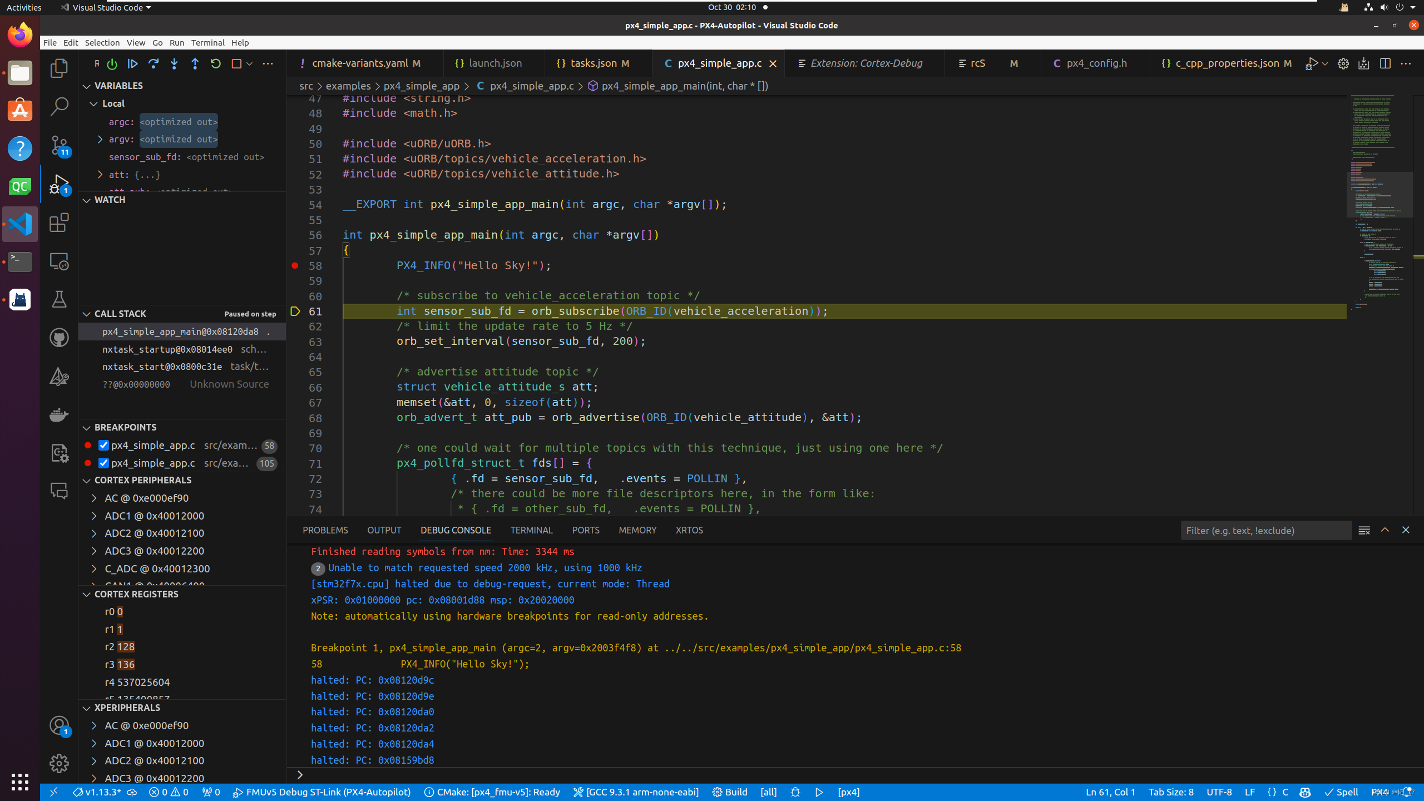Maximize the bottom panel size
1424x801 pixels.
(x=1385, y=530)
